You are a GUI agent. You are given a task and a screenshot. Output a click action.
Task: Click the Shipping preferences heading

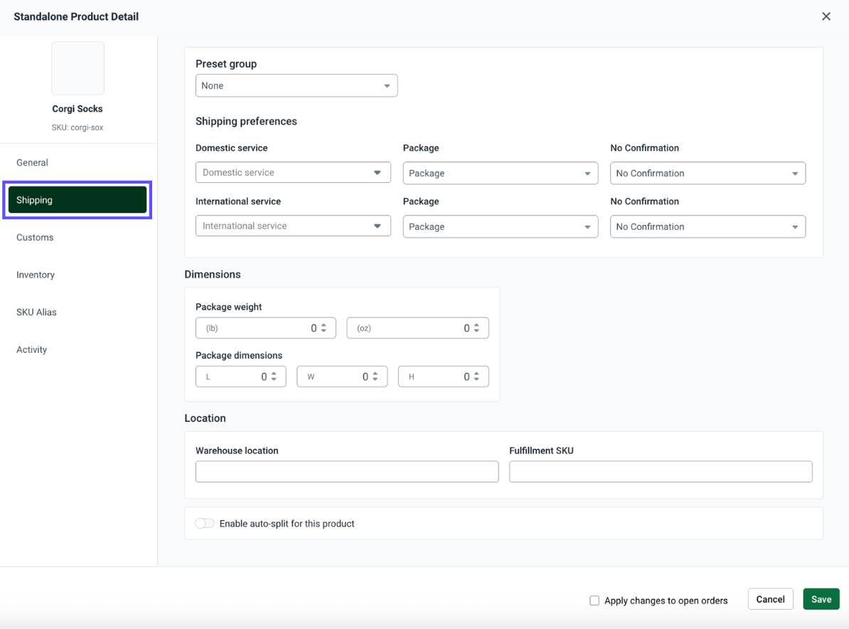click(x=246, y=122)
